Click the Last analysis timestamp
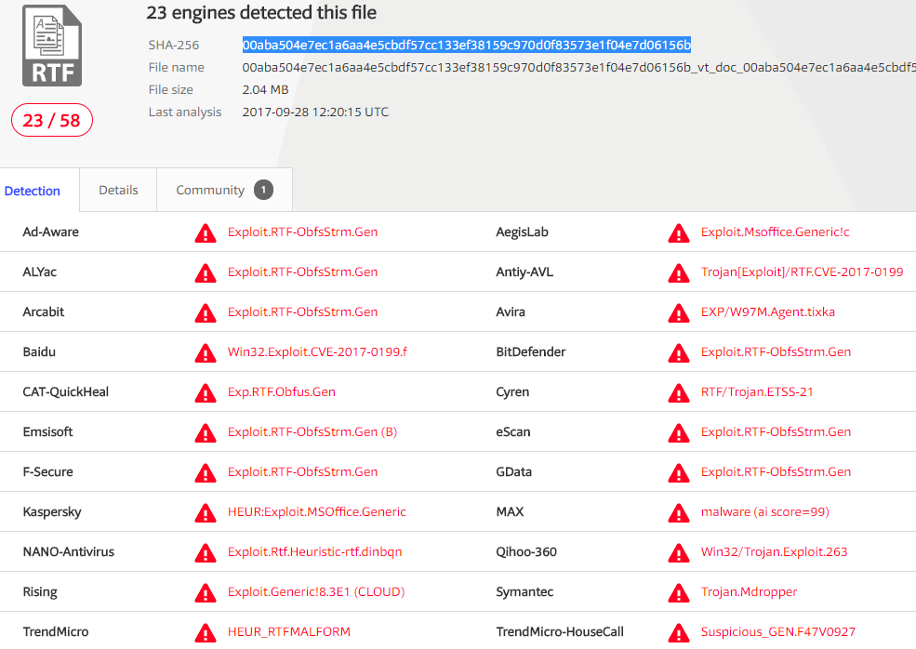Screen dimensions: 916x649 click(x=315, y=112)
